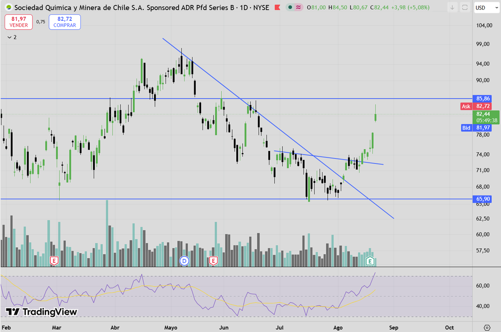Click the rounded-square icon next to USD
The width and height of the screenshot is (501, 332).
[465, 7]
